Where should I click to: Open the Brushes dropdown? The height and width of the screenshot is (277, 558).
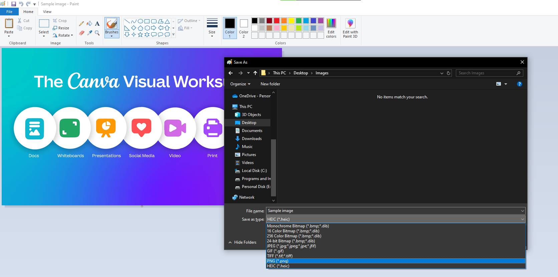(x=112, y=34)
